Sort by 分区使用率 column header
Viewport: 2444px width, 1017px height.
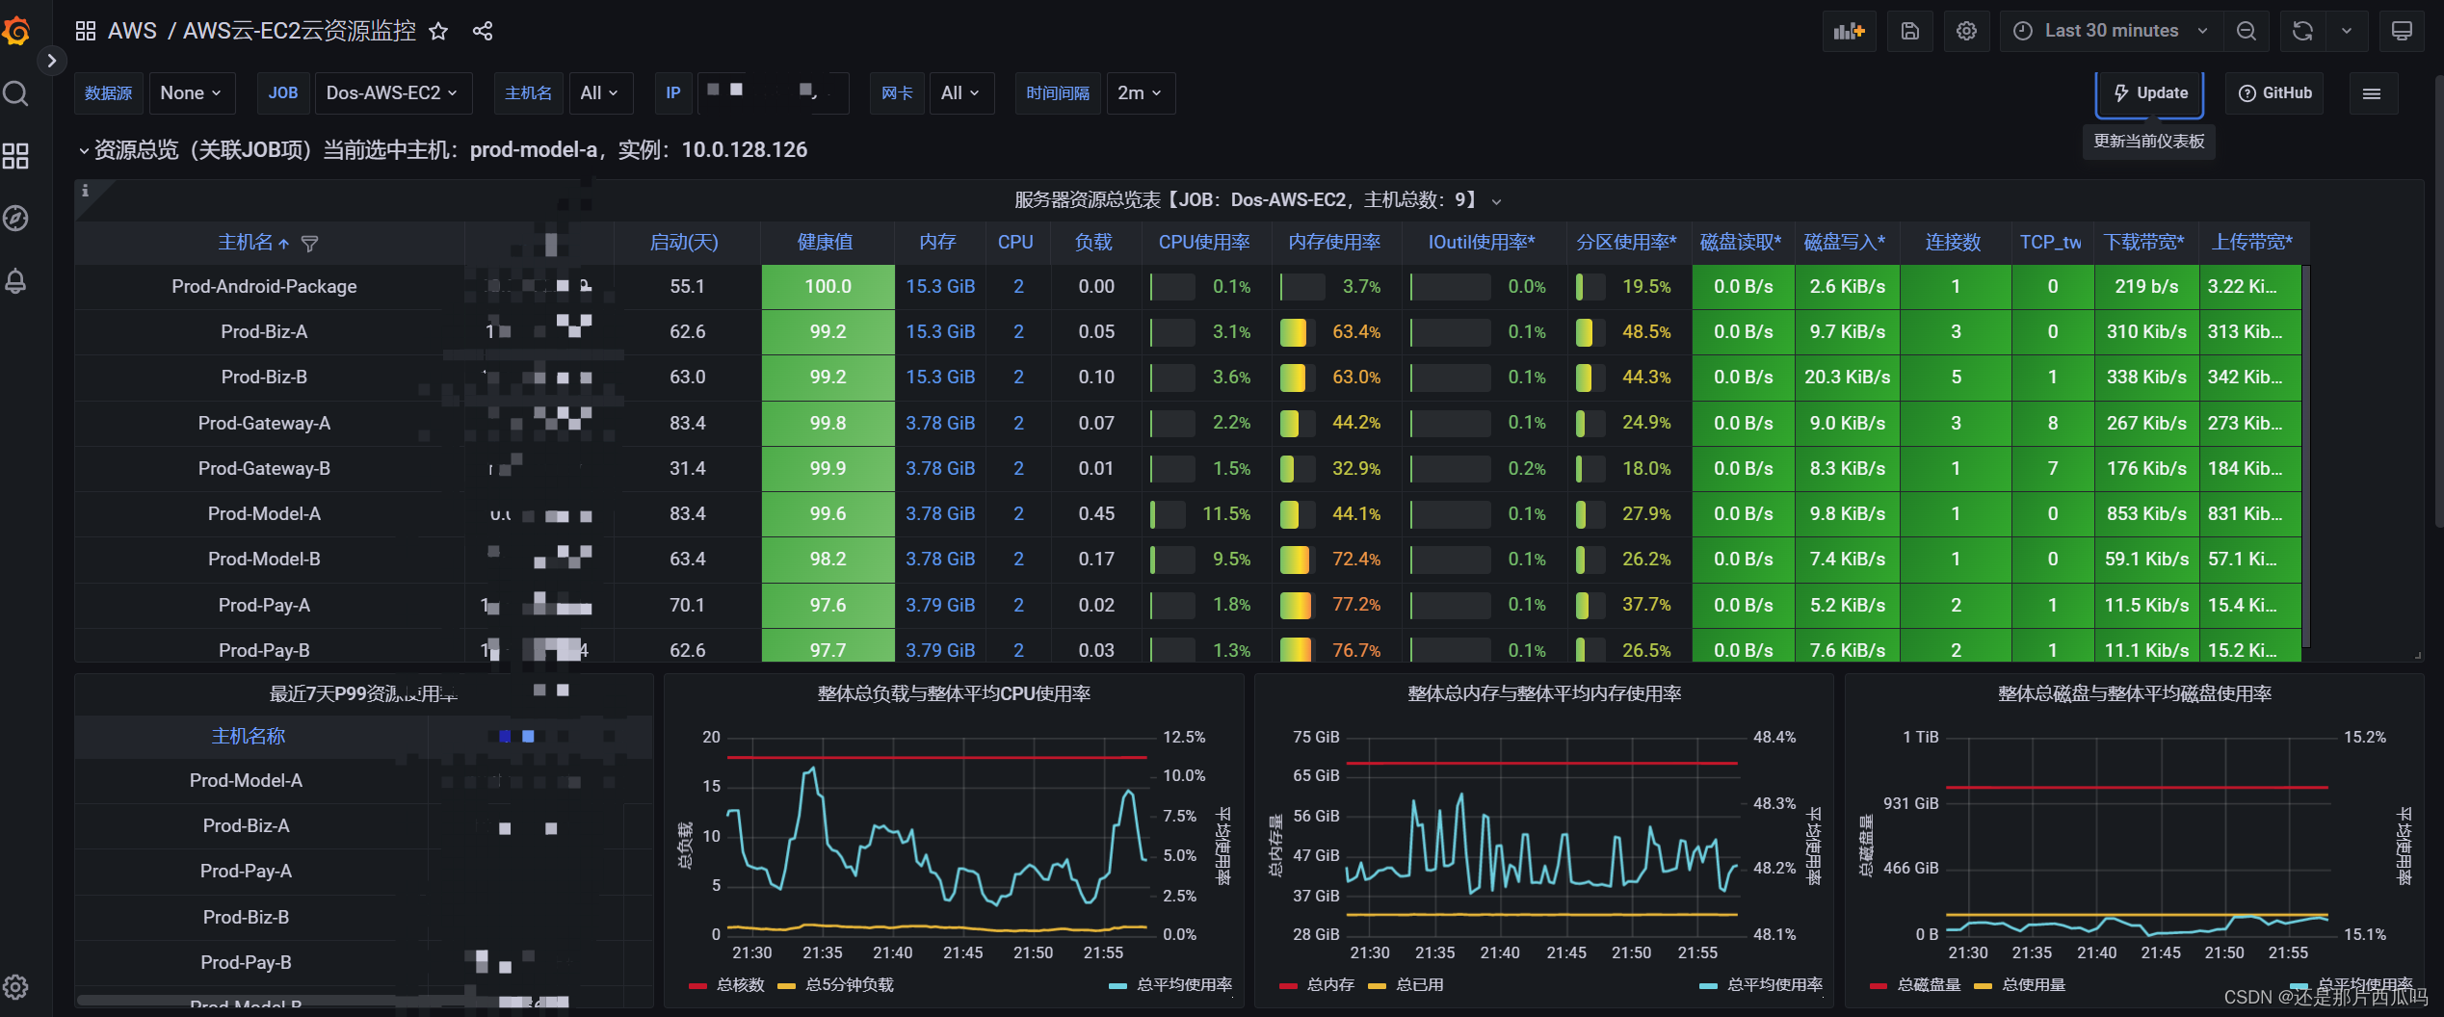[x=1627, y=243]
